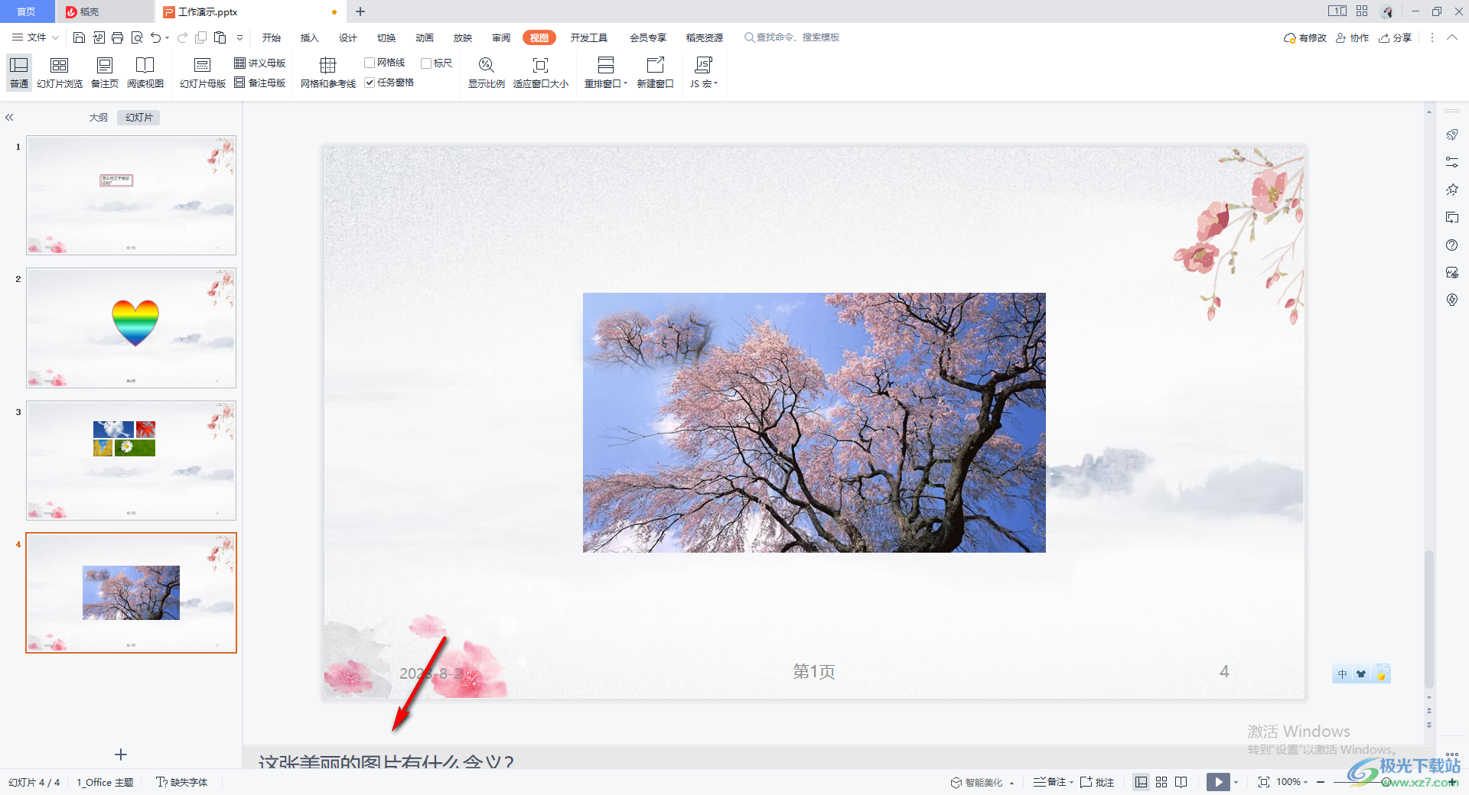Click Comment (批注) in status bar

coord(1097,782)
